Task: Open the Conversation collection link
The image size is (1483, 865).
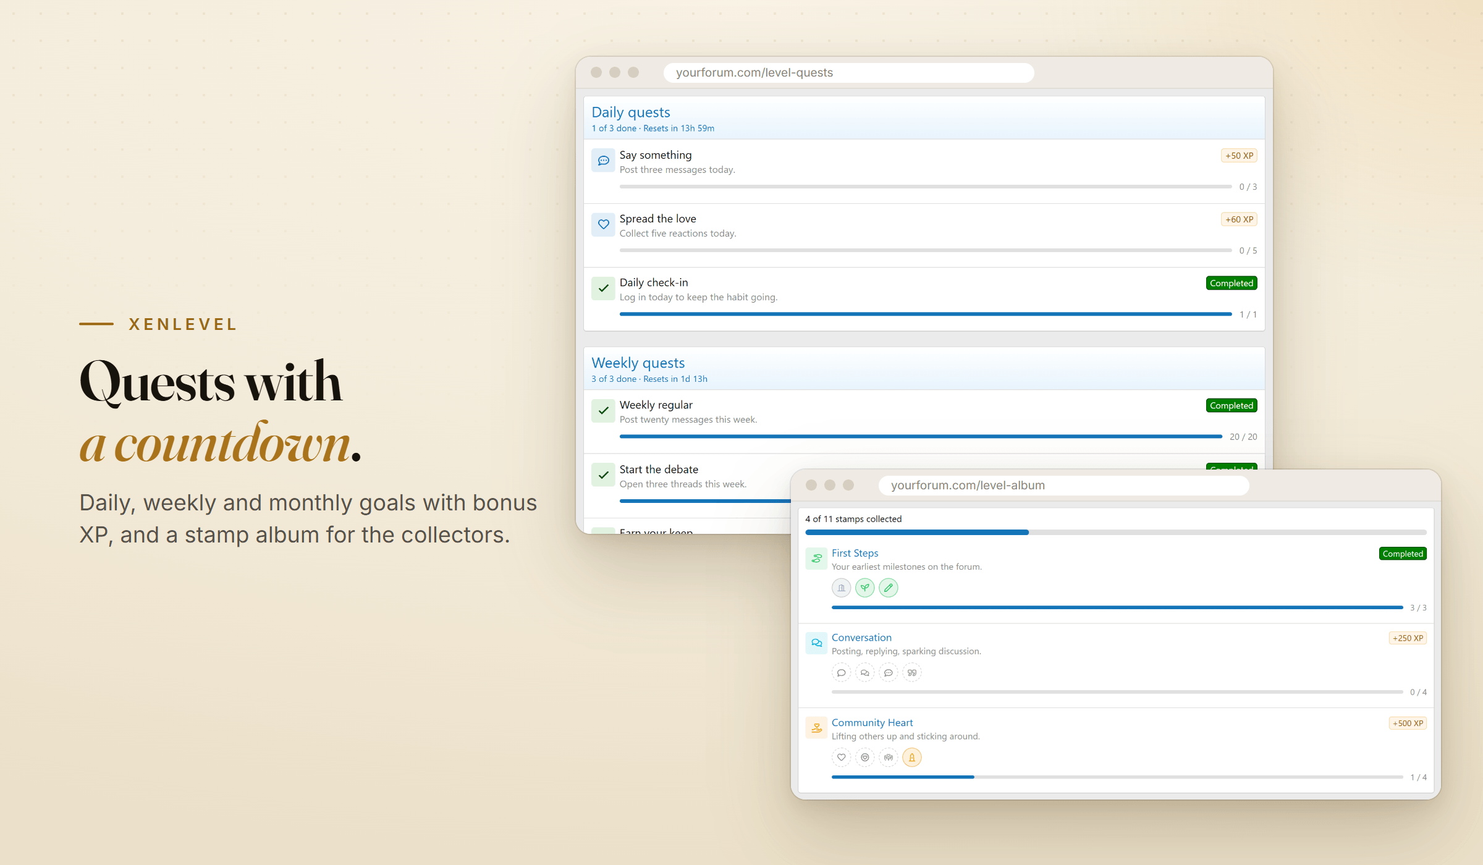Action: tap(861, 638)
